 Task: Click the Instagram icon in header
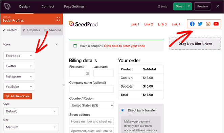[208, 24]
